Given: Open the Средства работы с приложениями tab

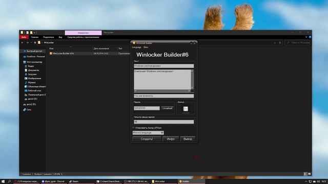Looking at the screenshot, I should [x=83, y=37].
